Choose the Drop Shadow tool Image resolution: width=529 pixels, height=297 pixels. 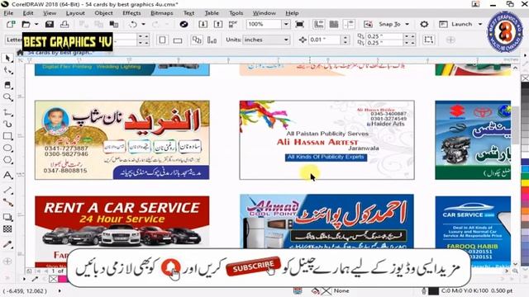[7, 217]
